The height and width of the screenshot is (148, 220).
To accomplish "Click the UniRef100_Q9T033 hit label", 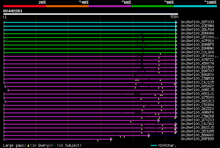I will click(197, 22).
